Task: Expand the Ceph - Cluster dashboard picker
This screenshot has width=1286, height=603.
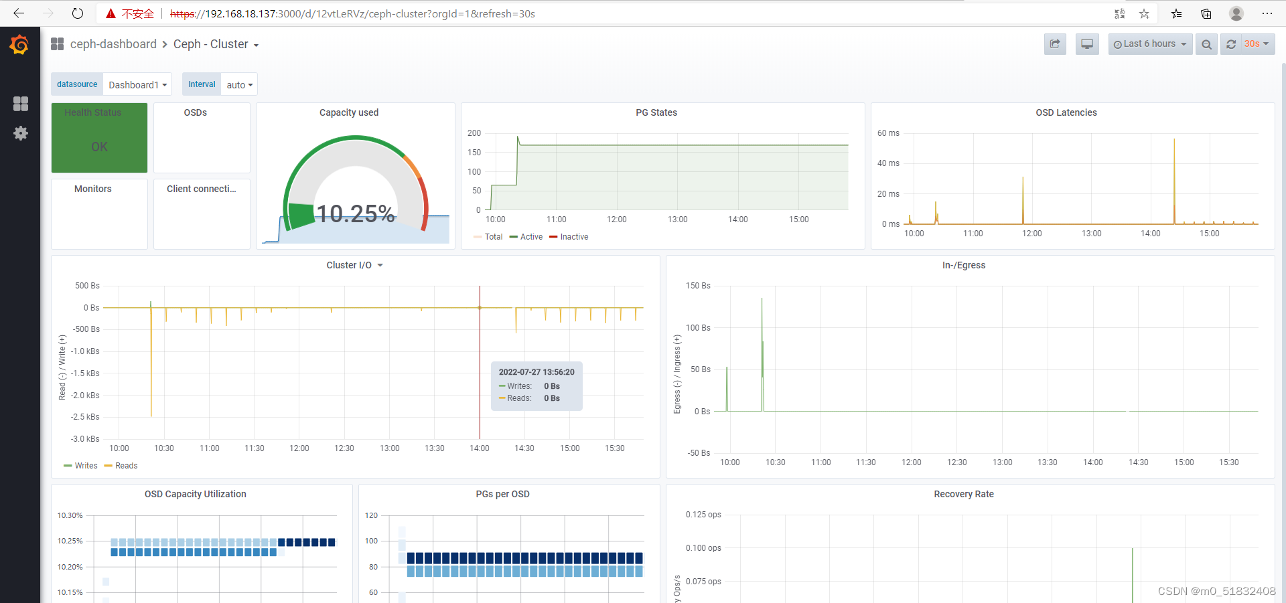Action: coord(216,44)
